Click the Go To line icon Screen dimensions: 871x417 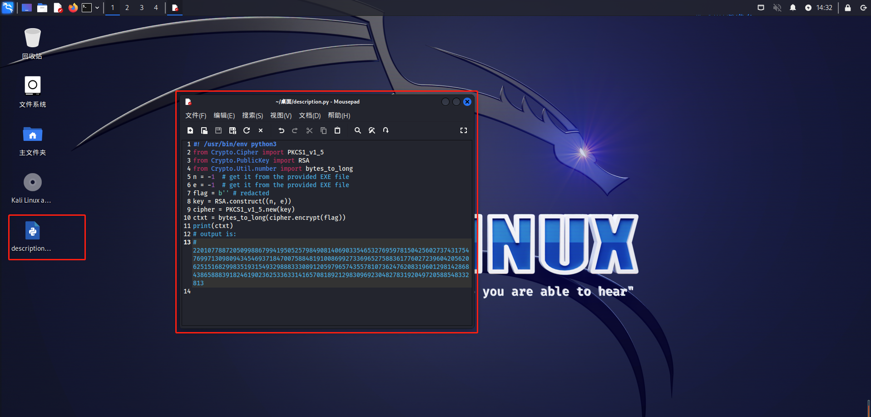[386, 130]
